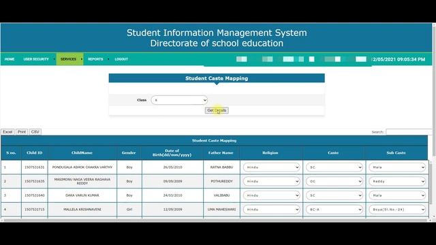436x245 pixels.
Task: Sort by Sub Caste column header
Action: tap(396, 152)
